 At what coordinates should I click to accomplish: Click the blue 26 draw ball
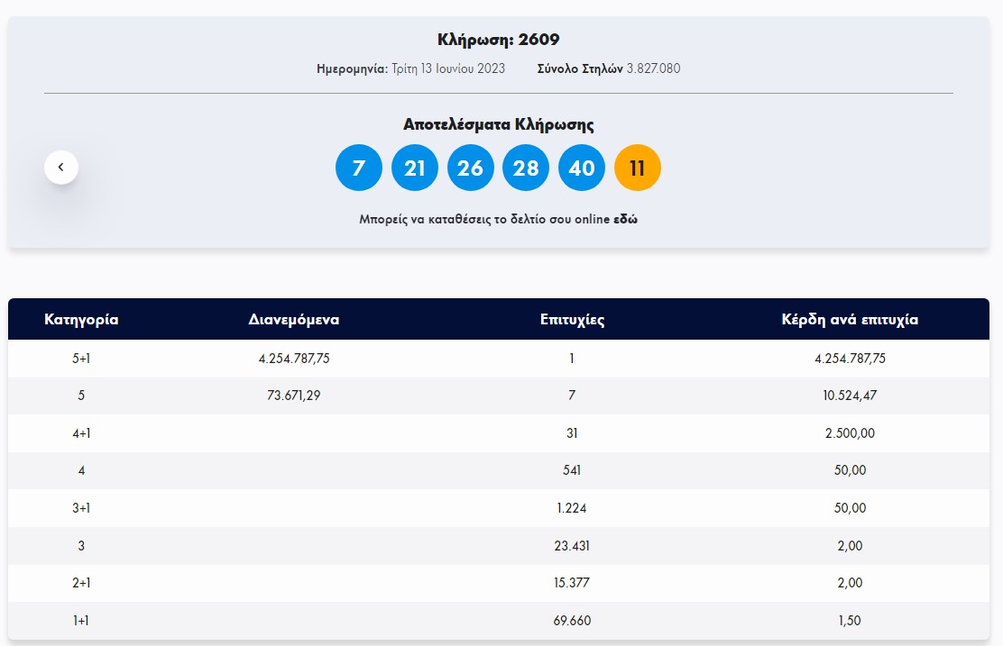(470, 168)
